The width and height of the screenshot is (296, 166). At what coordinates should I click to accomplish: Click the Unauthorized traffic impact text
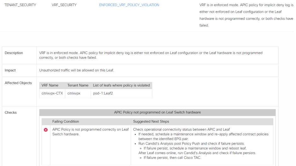[x=77, y=70]
